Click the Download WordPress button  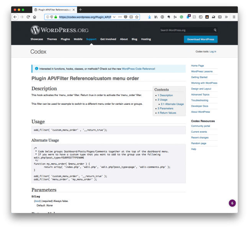coord(201,39)
